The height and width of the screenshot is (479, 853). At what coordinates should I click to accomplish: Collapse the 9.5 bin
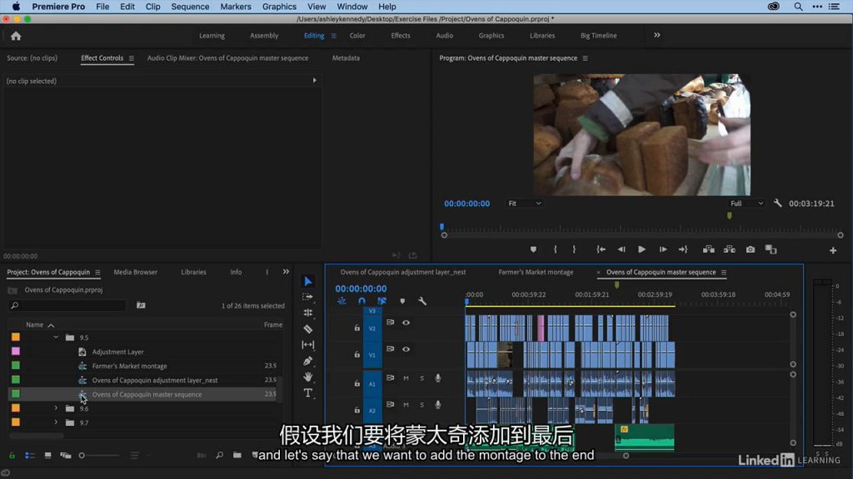click(x=56, y=338)
